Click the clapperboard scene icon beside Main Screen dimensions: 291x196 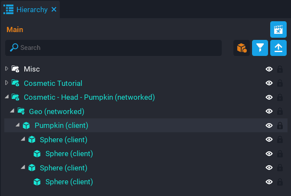point(278,29)
